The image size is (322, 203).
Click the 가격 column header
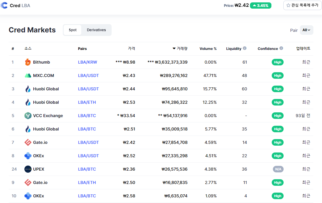pyautogui.click(x=132, y=48)
